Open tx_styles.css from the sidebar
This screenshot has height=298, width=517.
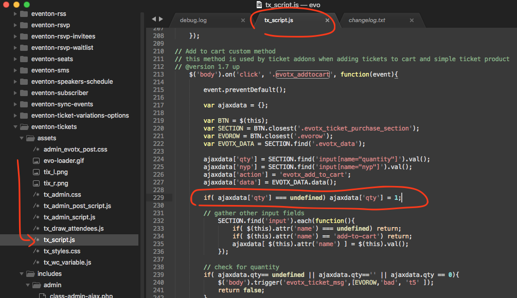62,251
